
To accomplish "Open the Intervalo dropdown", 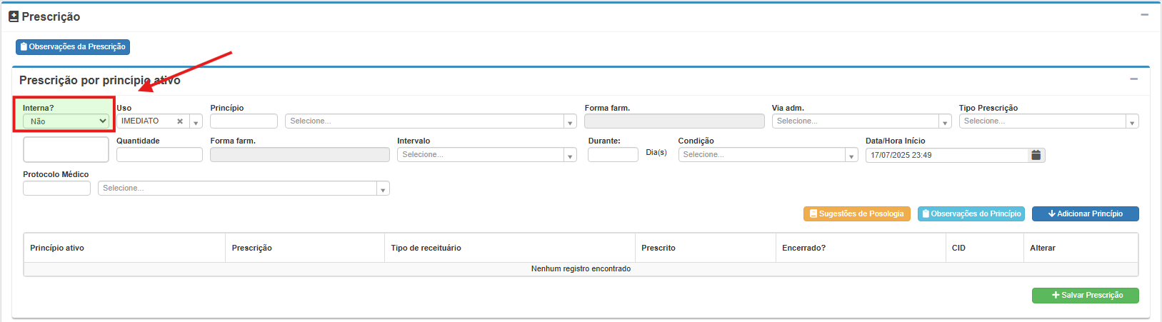I will coord(486,155).
